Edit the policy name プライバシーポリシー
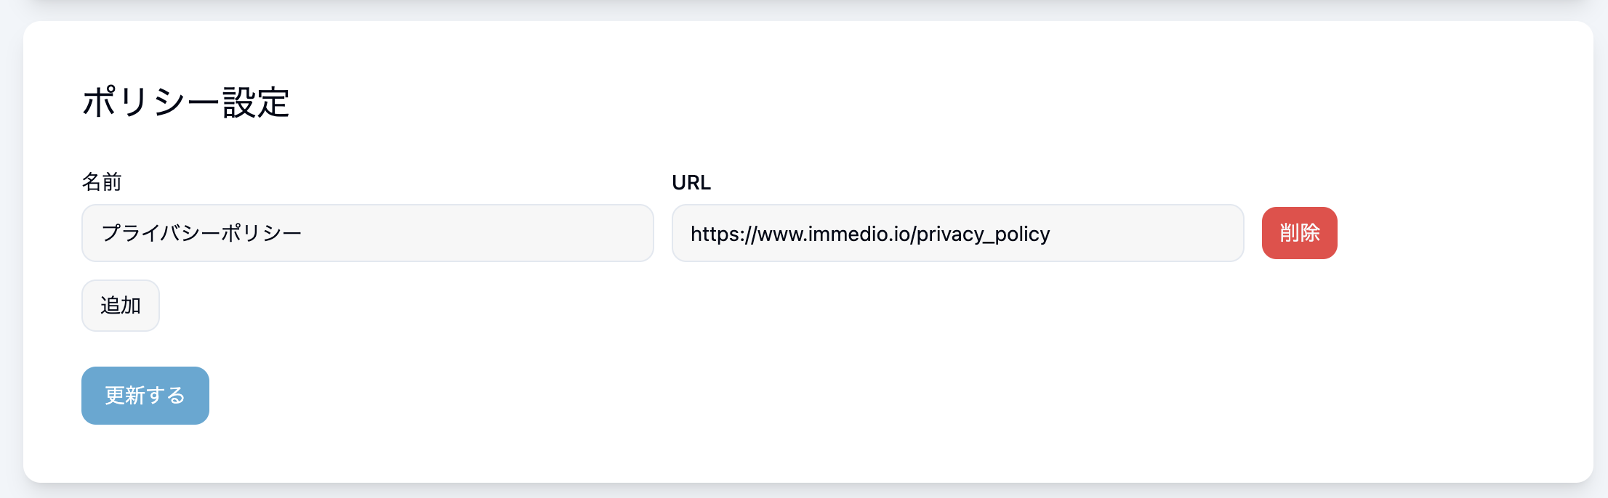Image resolution: width=1608 pixels, height=498 pixels. pos(367,233)
